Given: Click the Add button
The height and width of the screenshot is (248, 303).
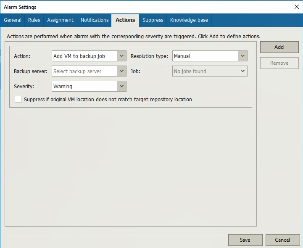Looking at the screenshot, I should (279, 47).
